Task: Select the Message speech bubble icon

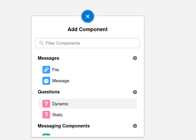Action: (x=46, y=81)
